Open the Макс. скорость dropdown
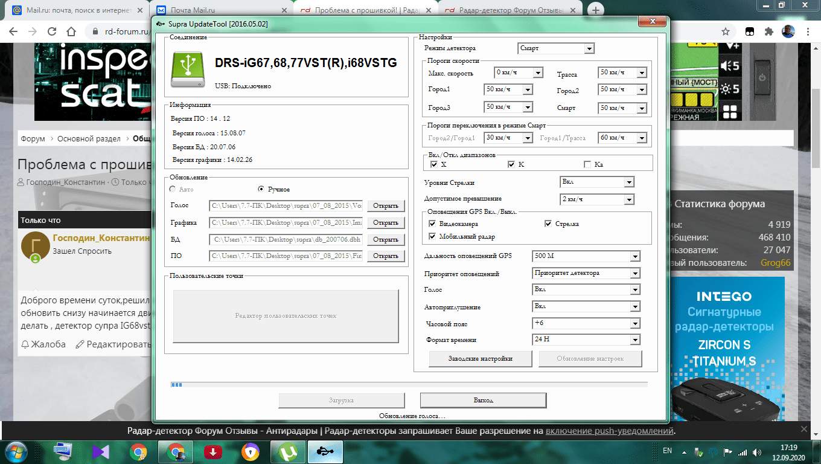Screen dimensions: 821x464 [518, 72]
